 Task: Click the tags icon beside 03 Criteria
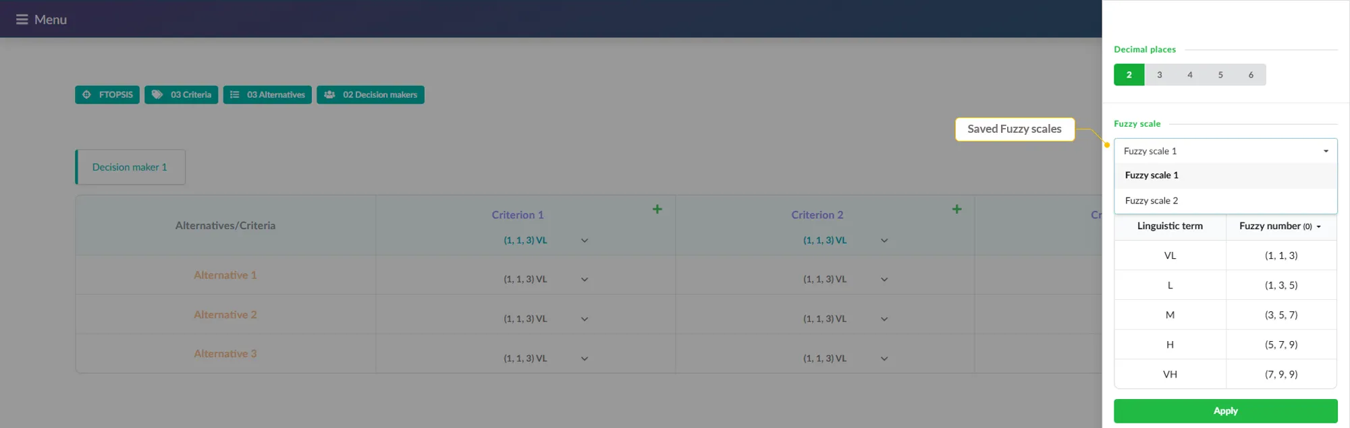coord(157,95)
